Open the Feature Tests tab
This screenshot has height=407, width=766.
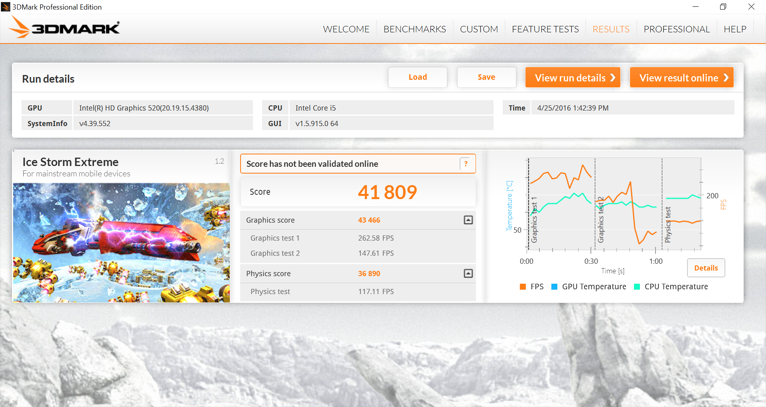point(545,29)
